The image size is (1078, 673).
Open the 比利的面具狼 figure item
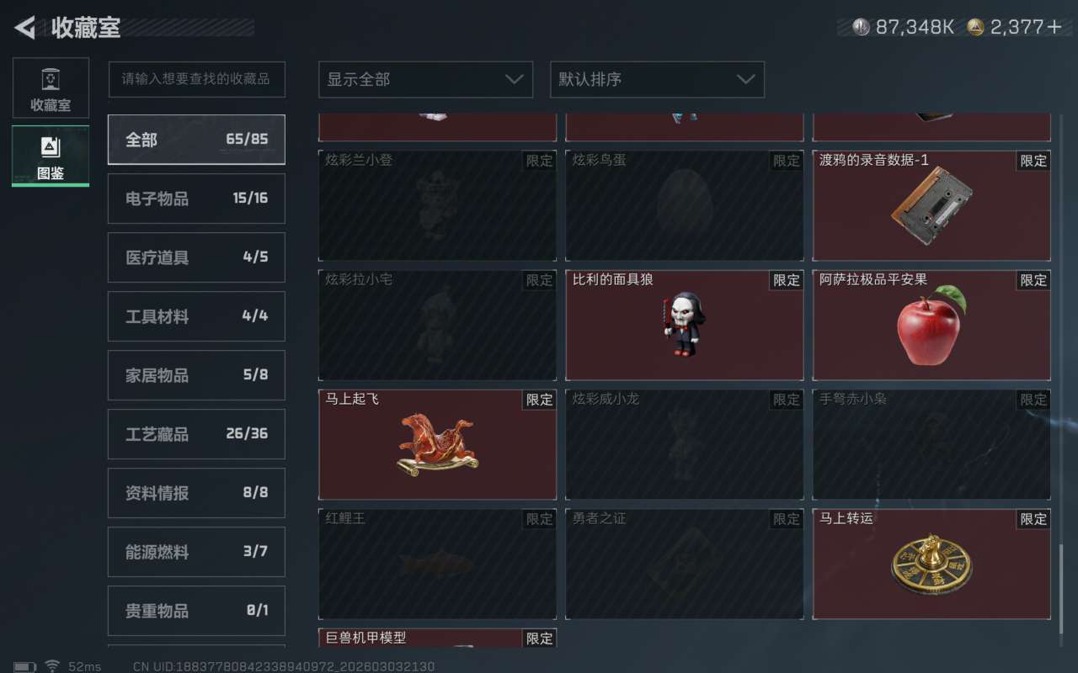click(684, 325)
